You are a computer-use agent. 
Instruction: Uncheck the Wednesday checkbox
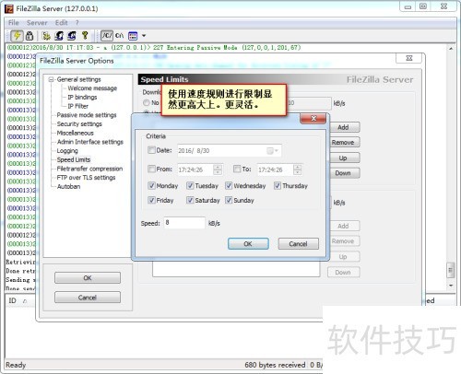click(229, 185)
